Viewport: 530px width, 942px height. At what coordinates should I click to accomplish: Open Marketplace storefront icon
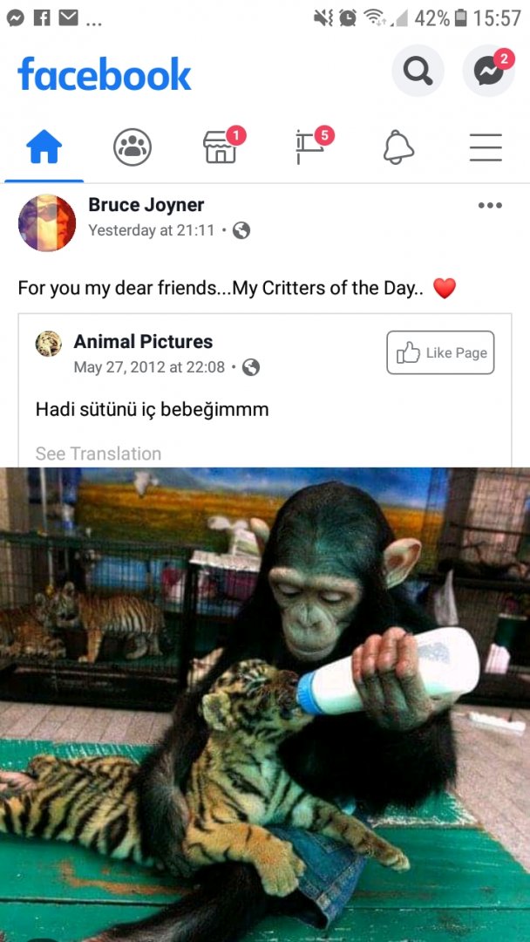[x=221, y=147]
